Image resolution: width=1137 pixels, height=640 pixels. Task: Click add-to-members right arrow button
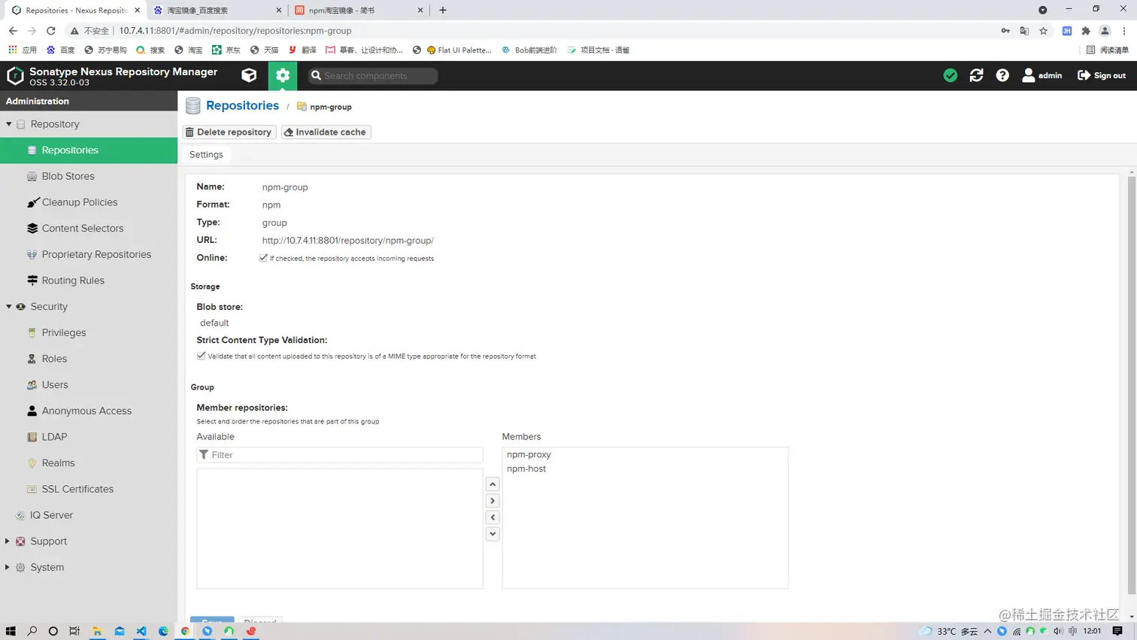493,501
